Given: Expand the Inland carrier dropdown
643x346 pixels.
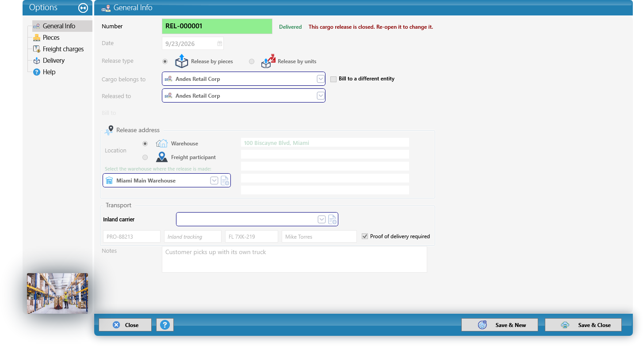Looking at the screenshot, I should (321, 220).
